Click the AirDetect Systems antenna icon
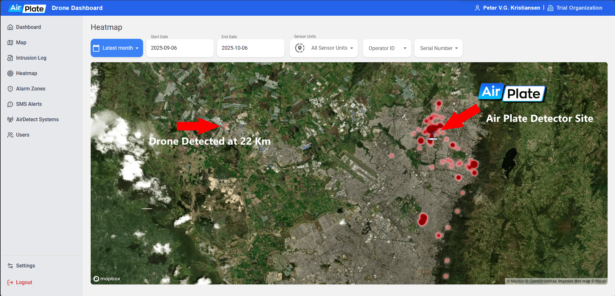The width and height of the screenshot is (615, 296). click(x=10, y=120)
